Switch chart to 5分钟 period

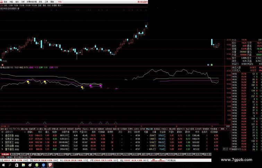[16, 5]
